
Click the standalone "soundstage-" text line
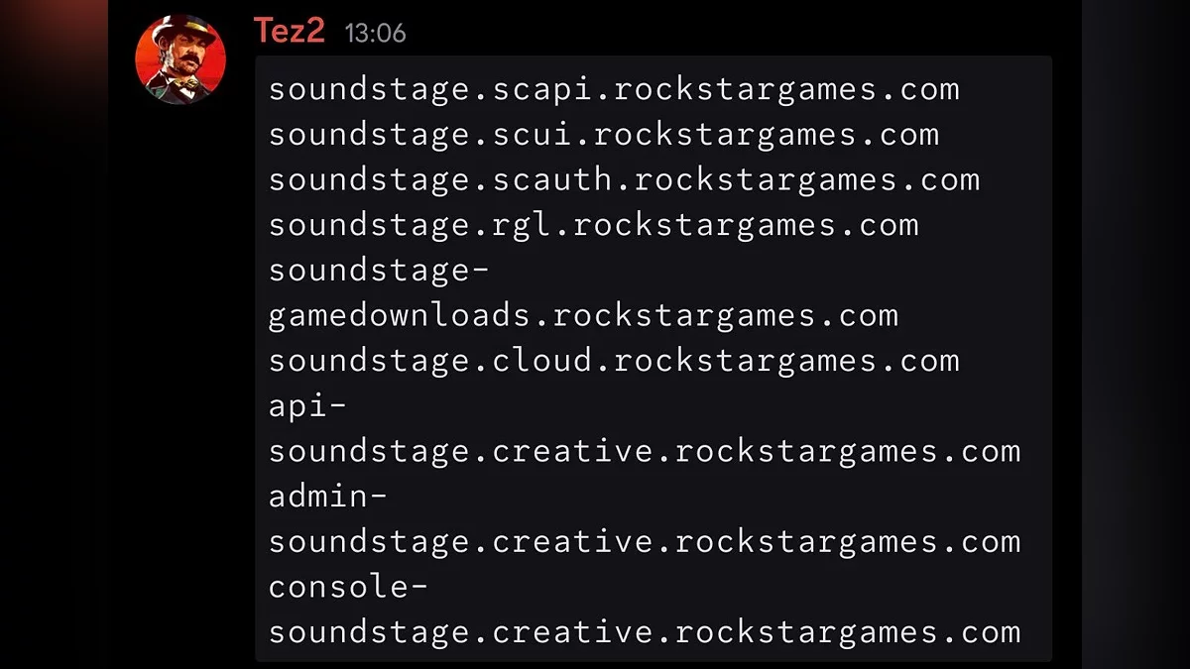pyautogui.click(x=380, y=271)
